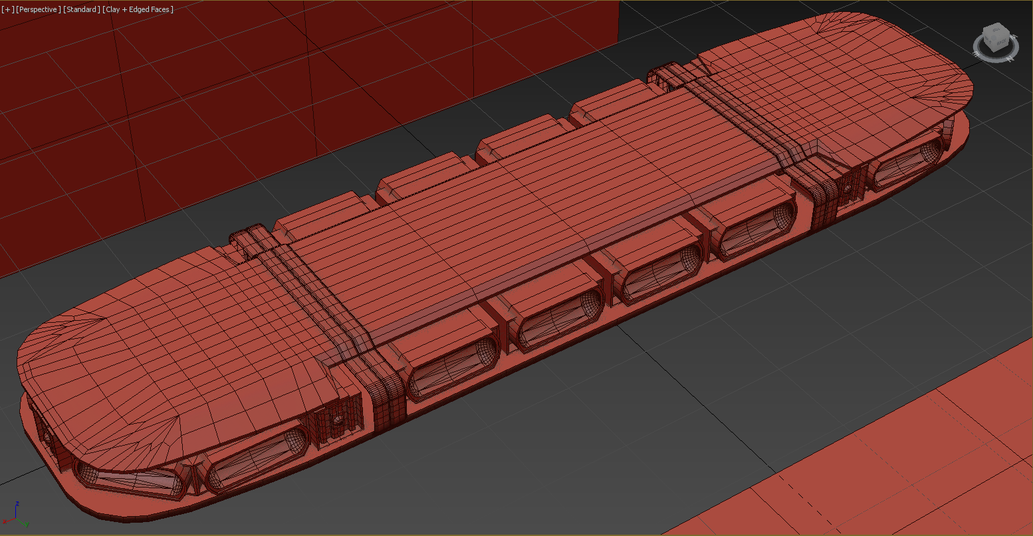The image size is (1033, 536).
Task: Click the blue Z axis label on gizmo
Action: [x=17, y=504]
